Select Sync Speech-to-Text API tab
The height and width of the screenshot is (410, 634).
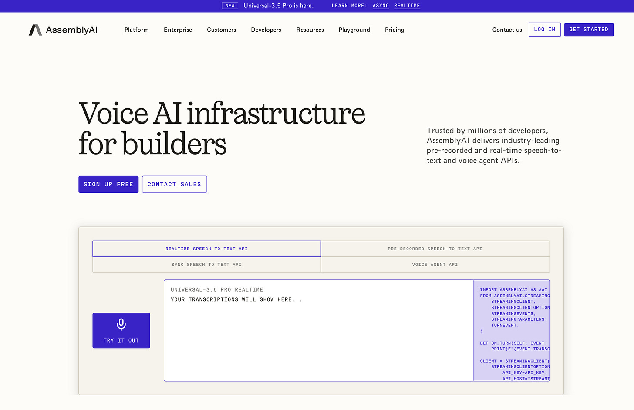[x=207, y=265]
